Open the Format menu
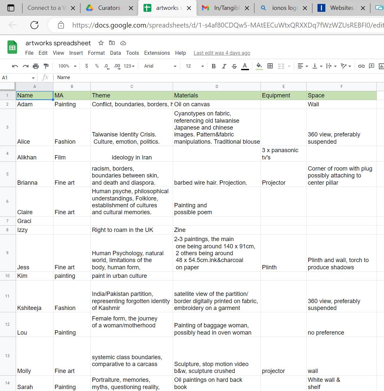The height and width of the screenshot is (391, 384). point(96,53)
